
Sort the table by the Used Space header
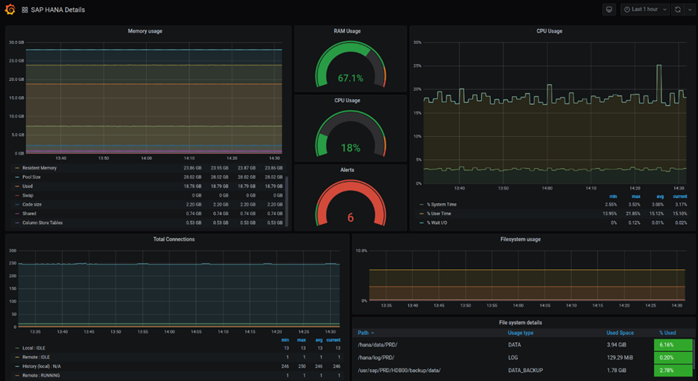pos(620,333)
